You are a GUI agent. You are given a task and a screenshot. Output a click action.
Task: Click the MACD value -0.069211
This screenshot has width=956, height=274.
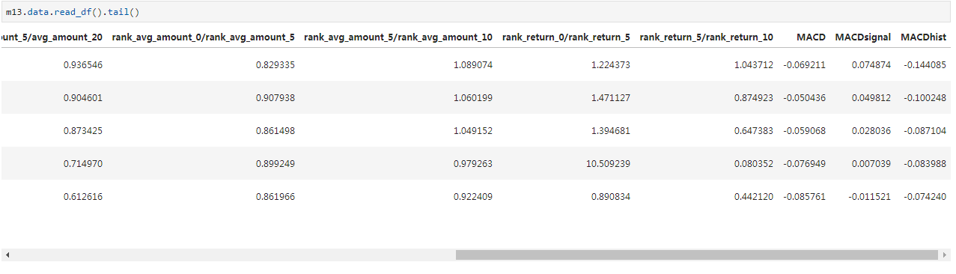click(804, 65)
